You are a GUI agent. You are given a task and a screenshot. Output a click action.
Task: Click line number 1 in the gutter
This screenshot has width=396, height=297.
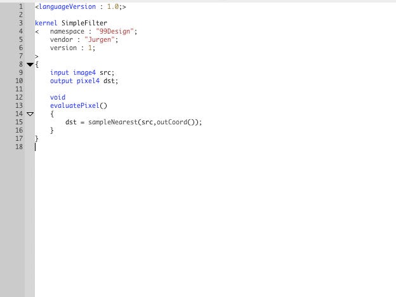coord(21,6)
